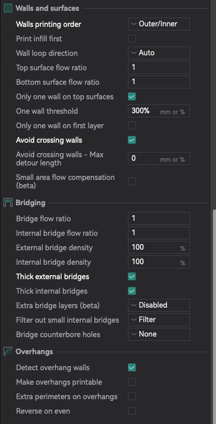Enable Only one wall on first layer
This screenshot has width=216, height=424.
[132, 126]
